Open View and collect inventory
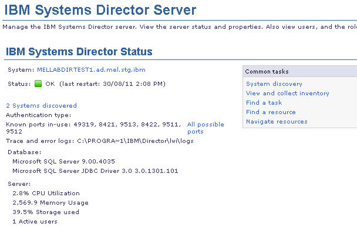The image size is (357, 237). point(287,94)
